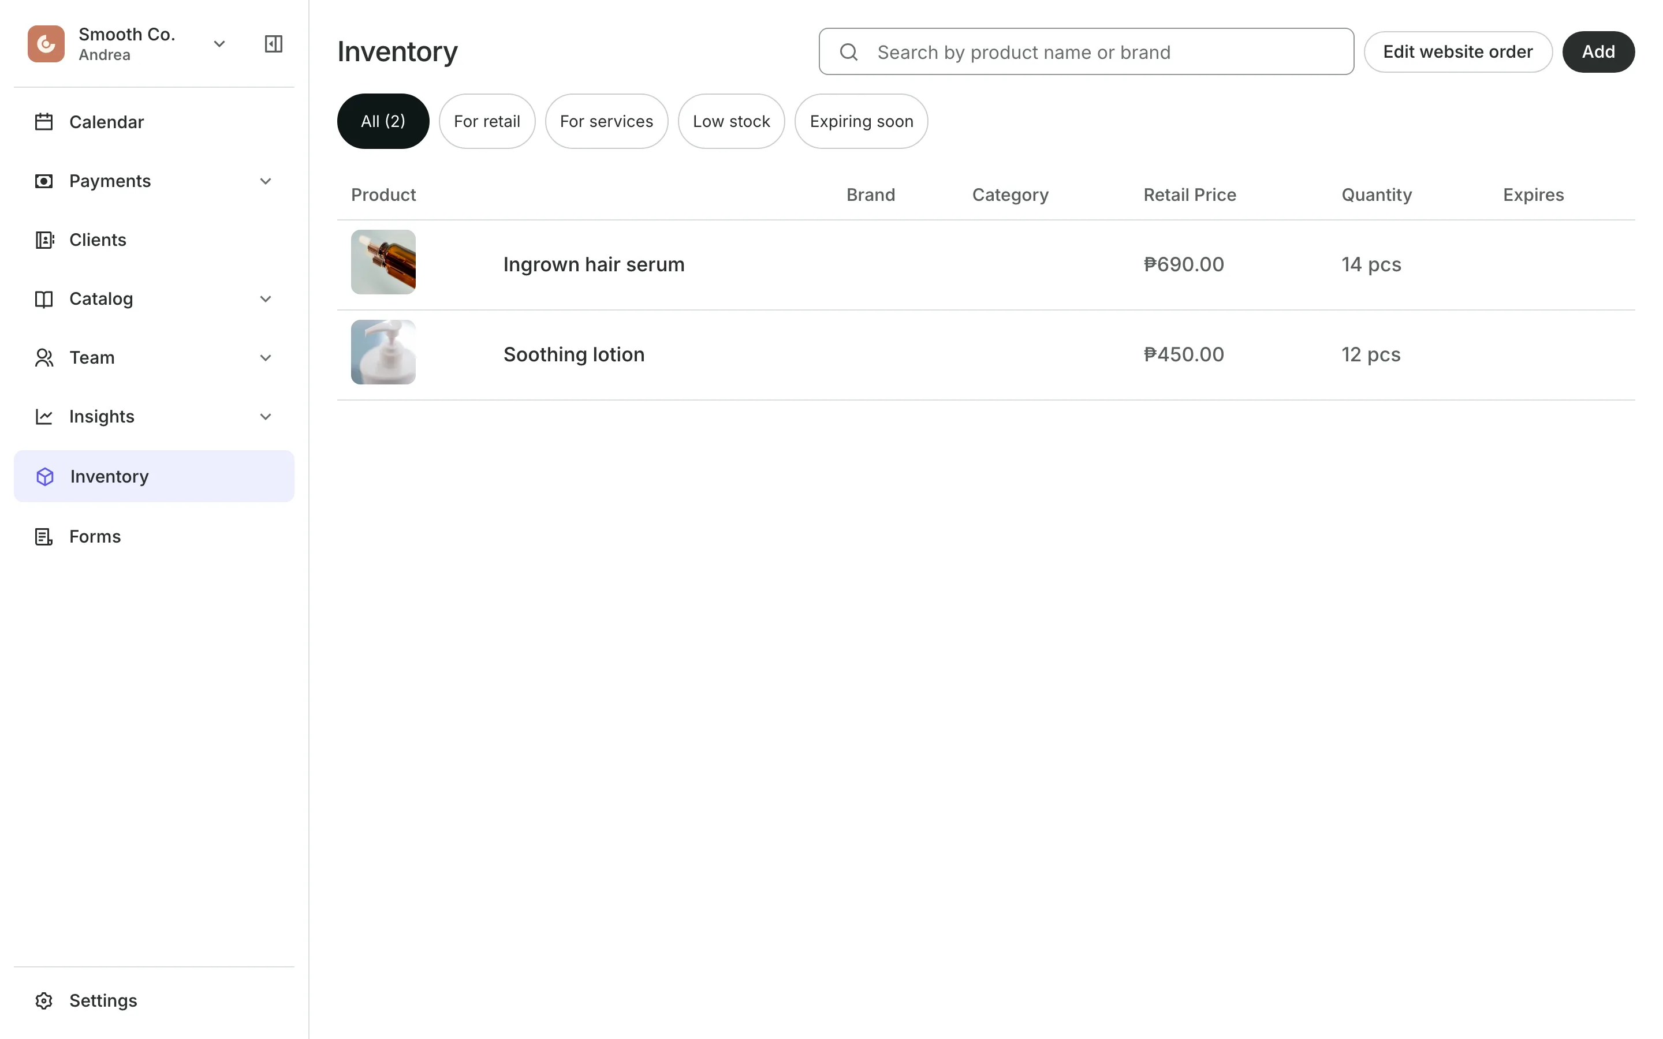
Task: Click the Calendar icon in sidebar
Action: (x=44, y=122)
